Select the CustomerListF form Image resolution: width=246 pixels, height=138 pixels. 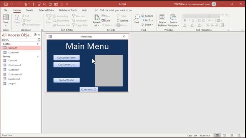[x=21, y=74]
